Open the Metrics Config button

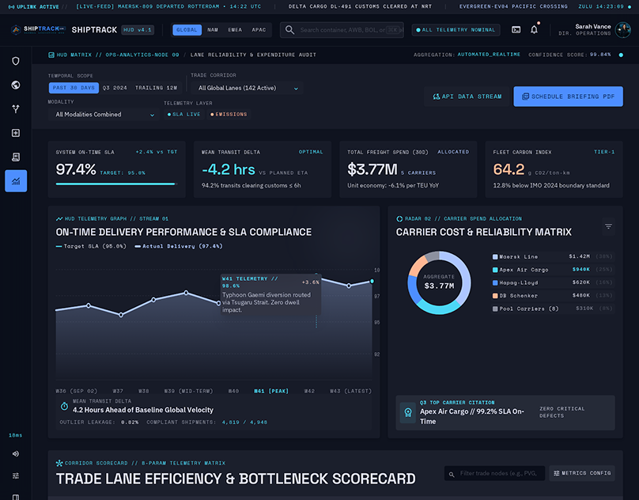click(x=582, y=473)
